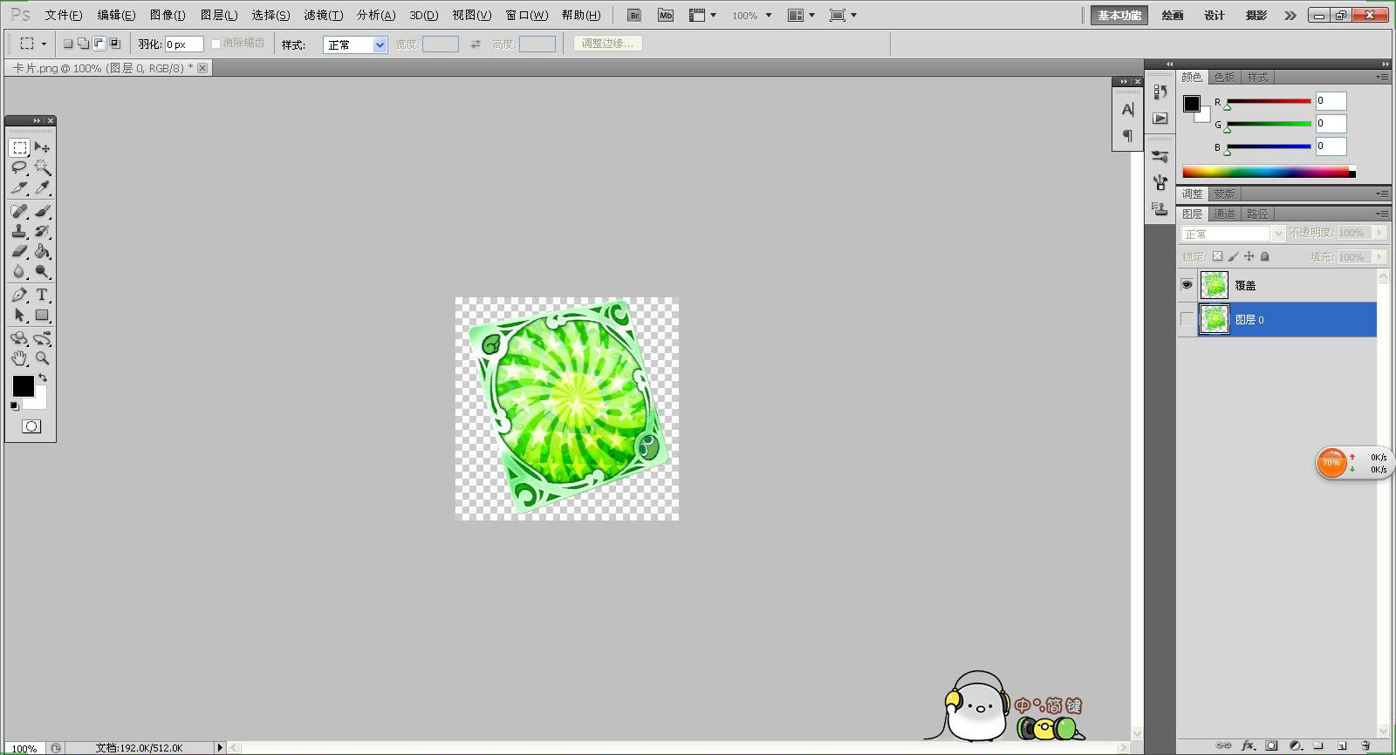Switch to the 设计 design workspace
The image size is (1396, 755).
click(x=1215, y=15)
